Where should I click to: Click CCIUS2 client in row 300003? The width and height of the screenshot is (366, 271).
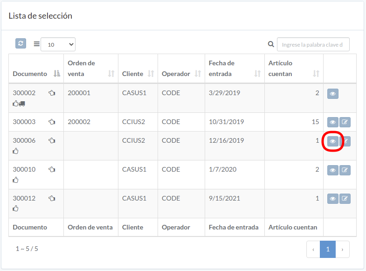[133, 122]
